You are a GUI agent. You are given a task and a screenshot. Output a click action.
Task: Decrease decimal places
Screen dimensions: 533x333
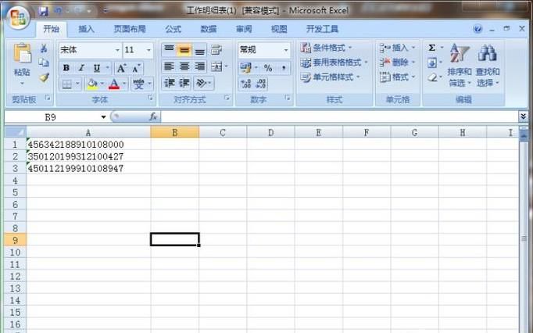(261, 84)
